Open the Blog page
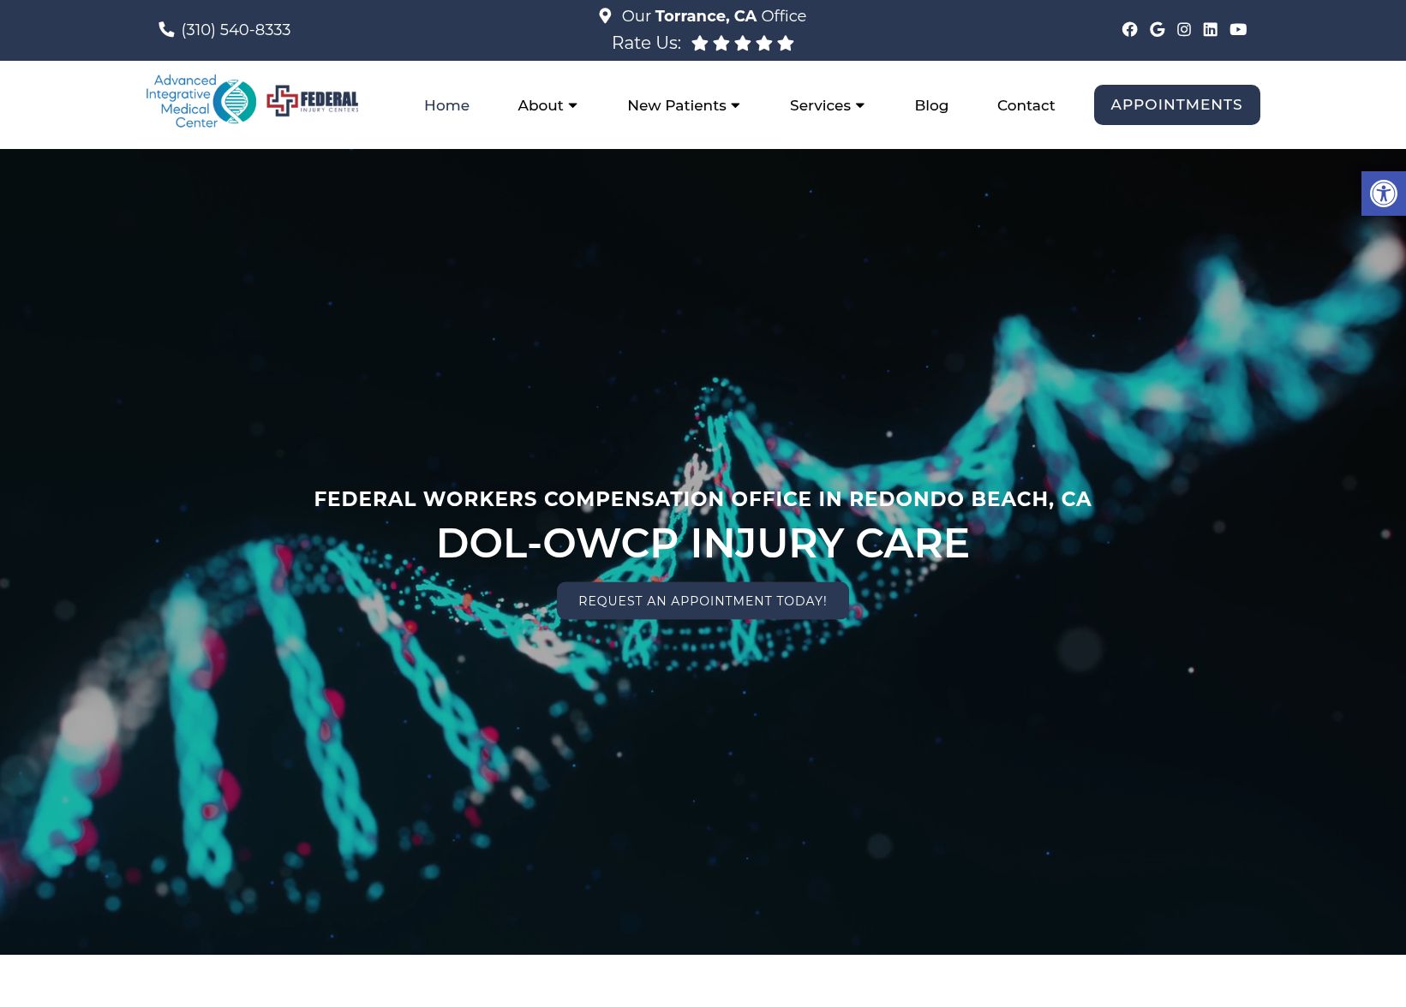The image size is (1406, 1007). point(931,105)
